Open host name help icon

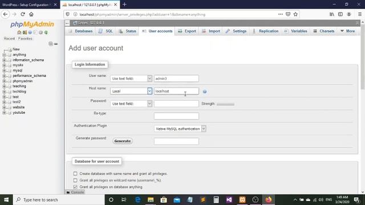click(205, 92)
